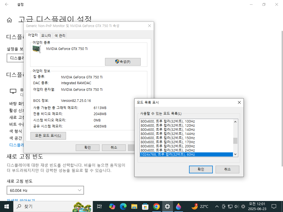Click the network tray icon

click(x=230, y=206)
